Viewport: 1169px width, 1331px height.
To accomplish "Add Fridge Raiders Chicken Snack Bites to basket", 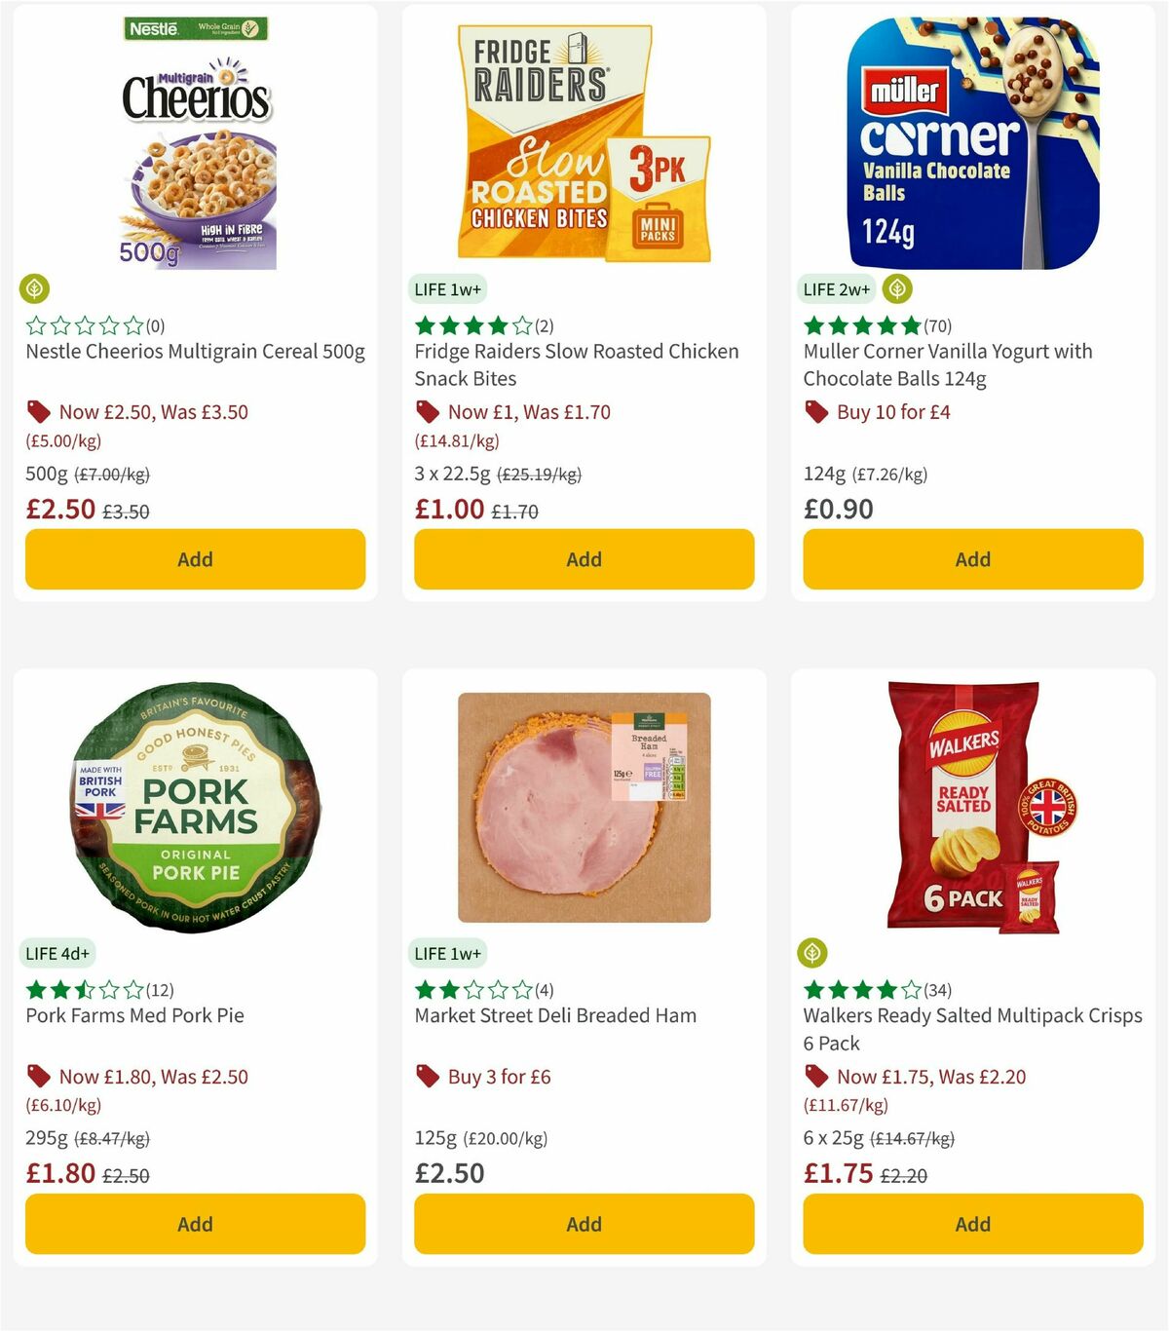I will [x=584, y=559].
